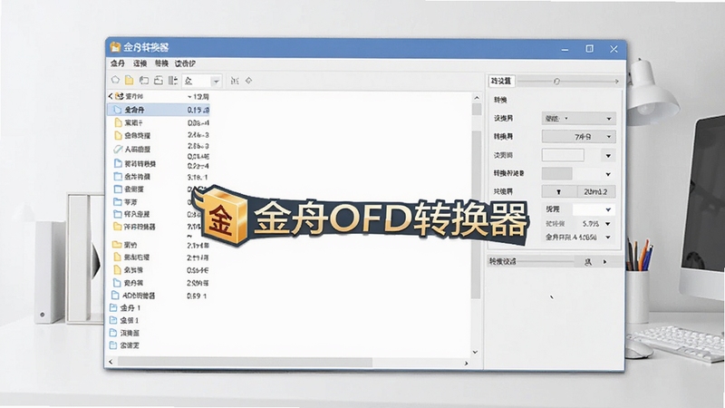Viewport: 725px width, 408px height.
Task: Select the highlighted row showing 0.15
Action: pos(159,110)
